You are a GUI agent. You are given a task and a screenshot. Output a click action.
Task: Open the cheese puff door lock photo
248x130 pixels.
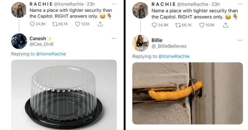pyautogui.click(x=188, y=93)
